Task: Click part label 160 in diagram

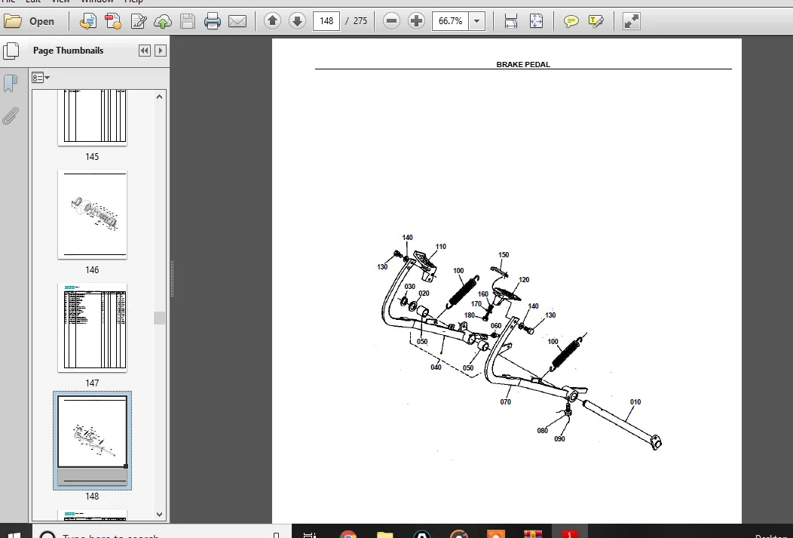Action: [483, 294]
